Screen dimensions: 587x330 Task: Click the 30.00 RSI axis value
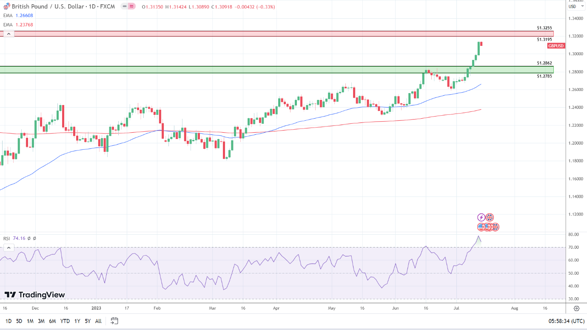[573, 299]
